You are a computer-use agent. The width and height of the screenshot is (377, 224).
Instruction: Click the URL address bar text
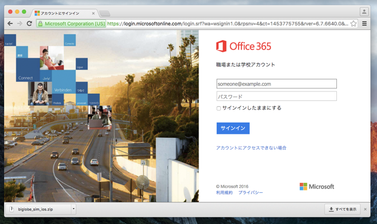pos(227,24)
